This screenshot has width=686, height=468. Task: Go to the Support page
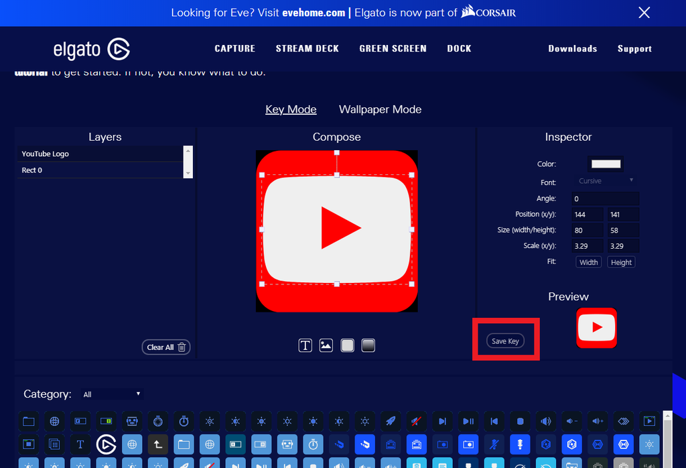(634, 48)
